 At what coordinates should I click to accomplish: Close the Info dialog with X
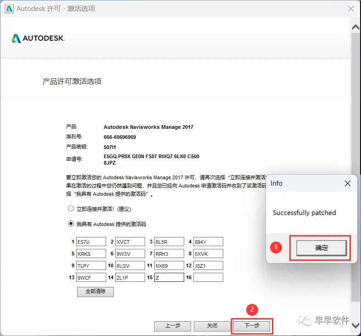[x=348, y=183]
